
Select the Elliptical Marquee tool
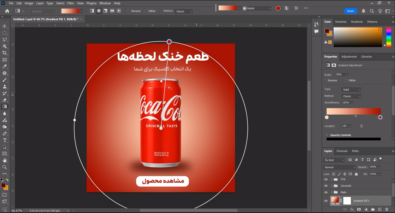click(x=5, y=33)
